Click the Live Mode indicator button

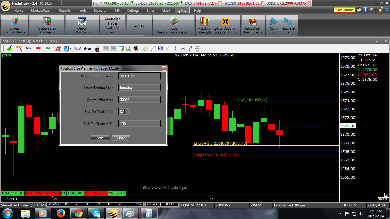345,10
